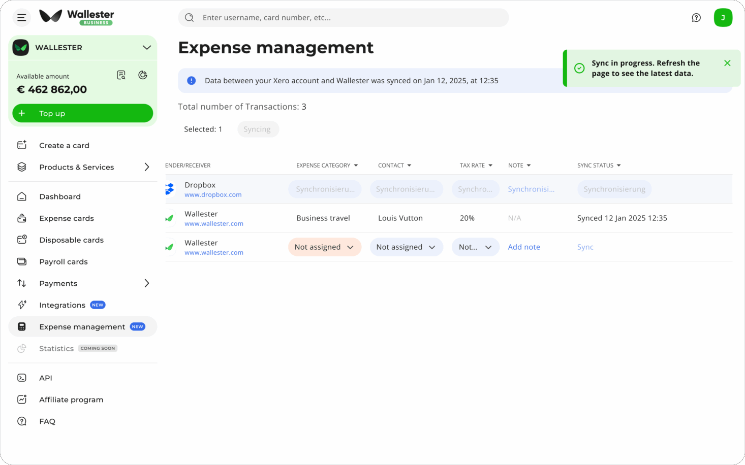745x465 pixels.
Task: Expand the Products & Services submenu
Action: pos(146,167)
